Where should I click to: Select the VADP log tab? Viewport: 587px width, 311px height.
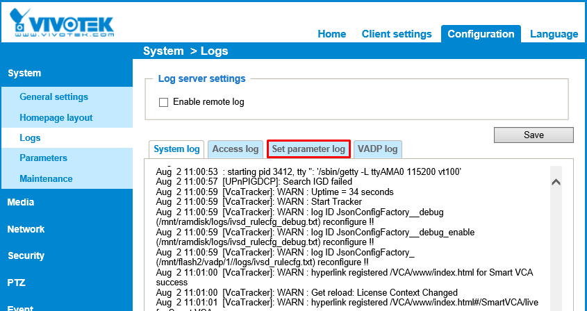click(x=377, y=149)
